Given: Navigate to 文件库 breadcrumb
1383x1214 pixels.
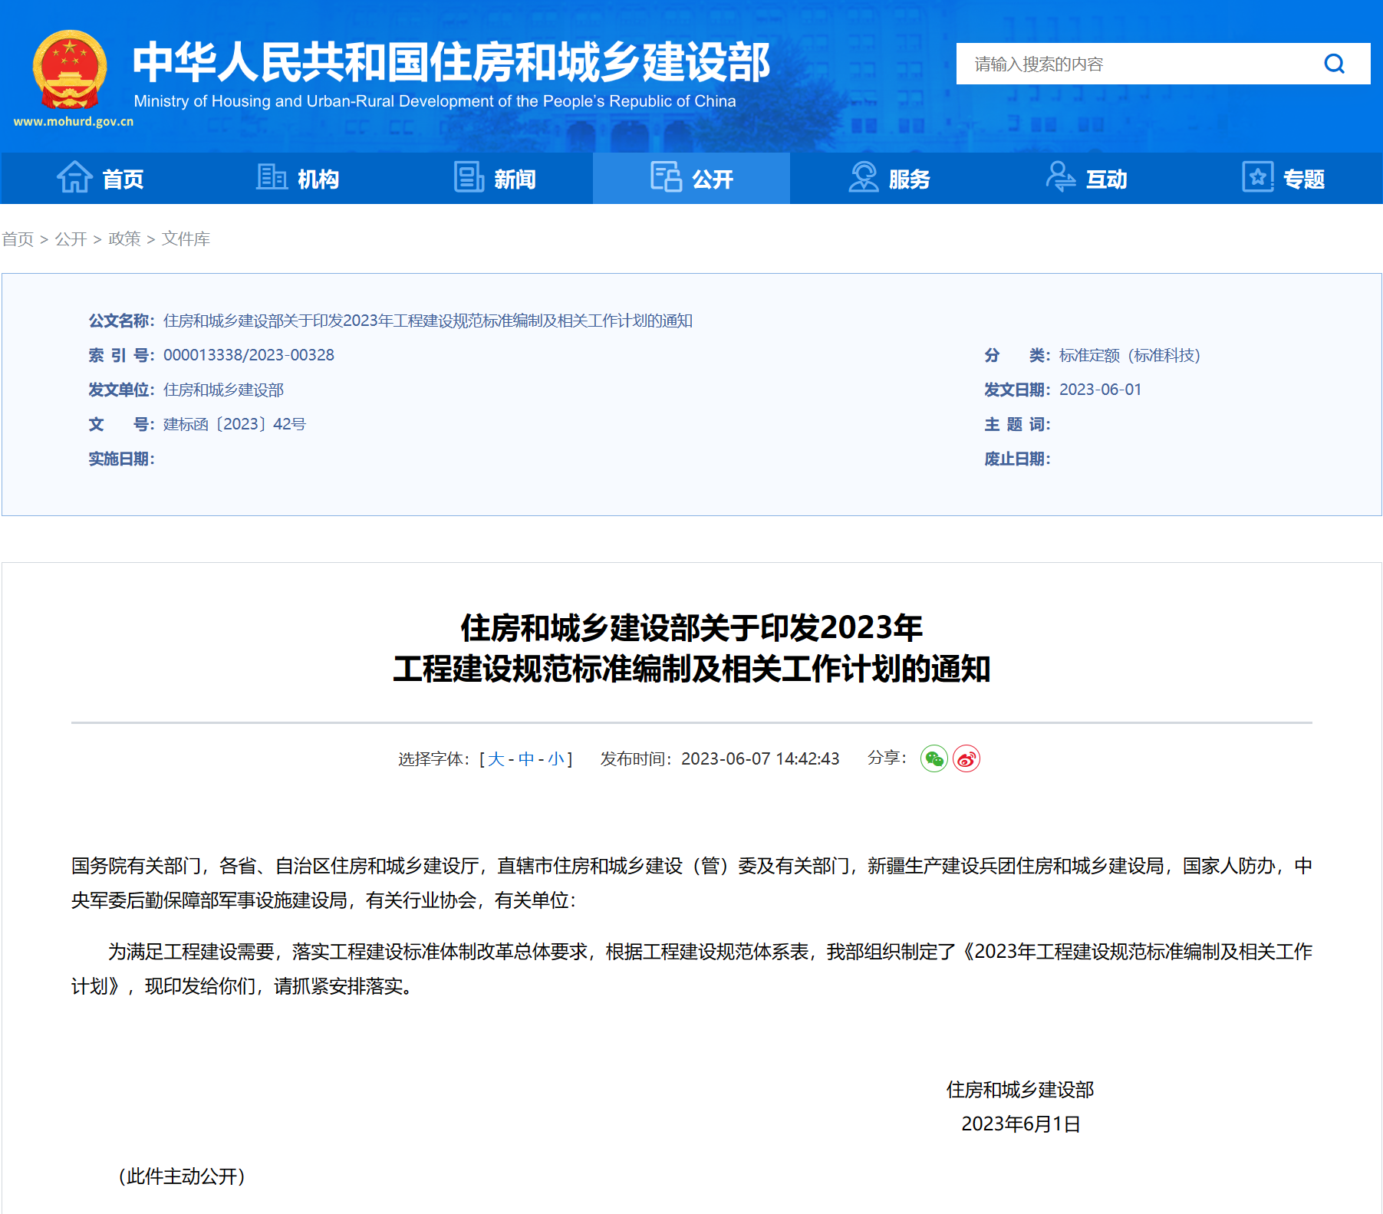Looking at the screenshot, I should click(186, 239).
